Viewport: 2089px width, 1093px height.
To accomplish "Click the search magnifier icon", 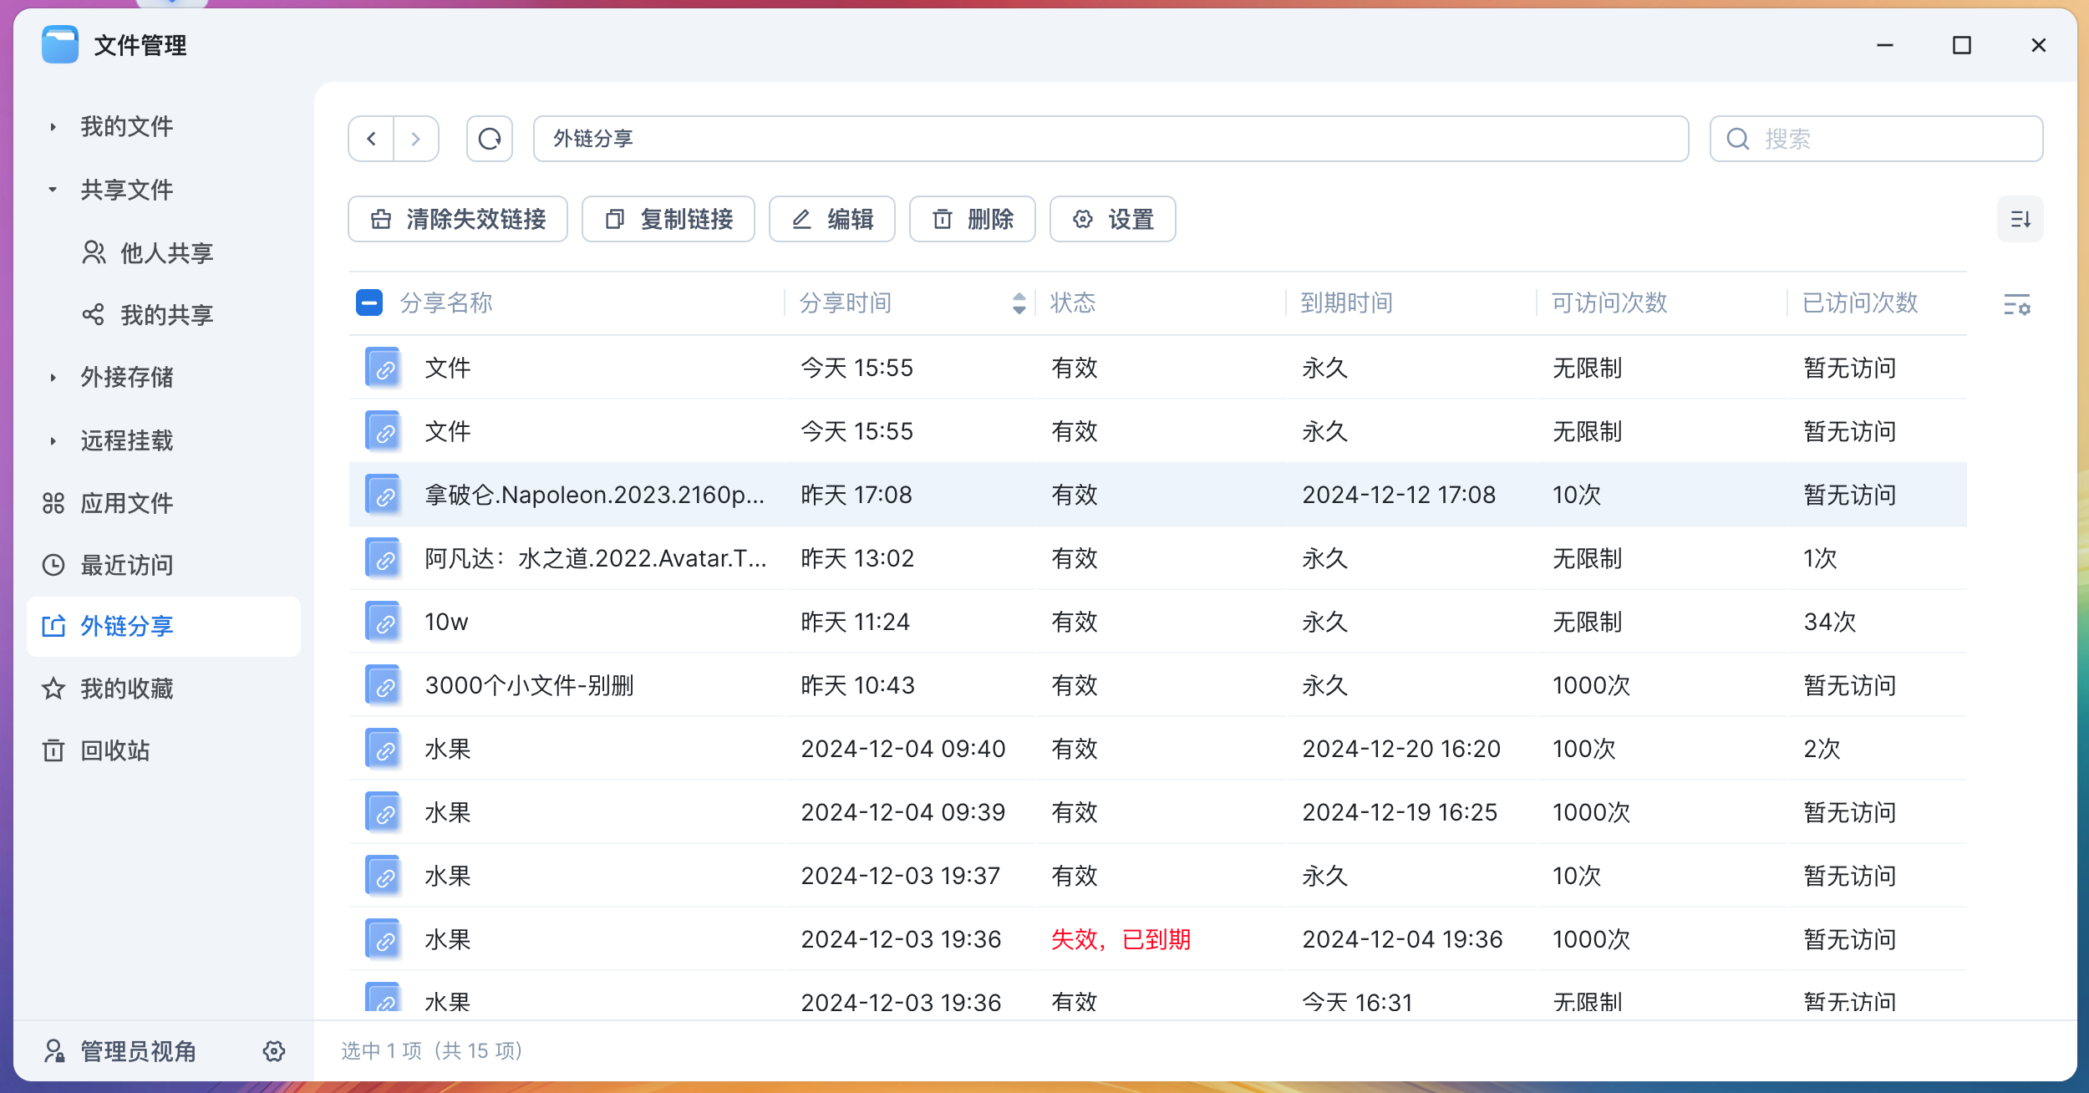I will click(x=1738, y=139).
